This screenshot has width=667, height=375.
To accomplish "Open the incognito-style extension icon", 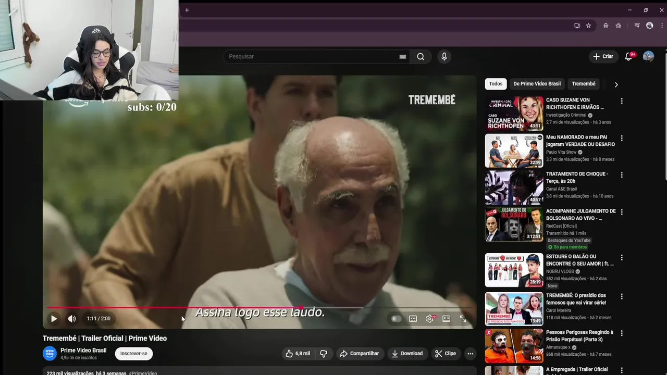I will point(606,26).
